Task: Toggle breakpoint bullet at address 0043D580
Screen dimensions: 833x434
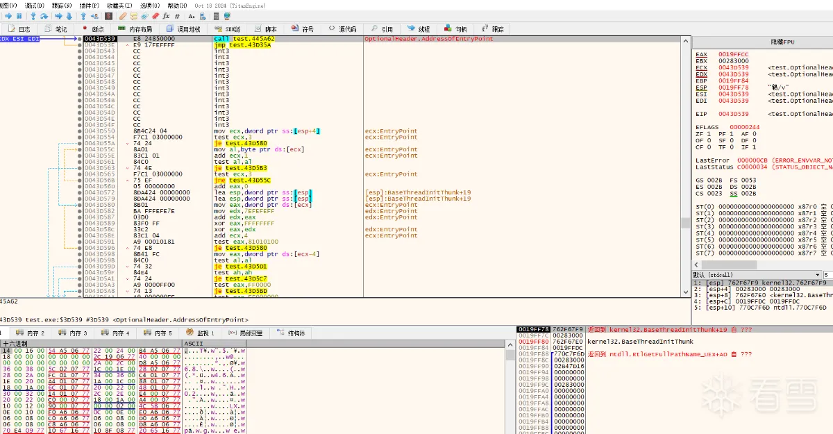Action: point(80,205)
